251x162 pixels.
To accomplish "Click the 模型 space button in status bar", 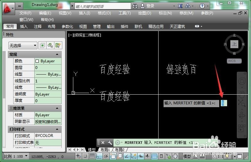I will 187,156.
